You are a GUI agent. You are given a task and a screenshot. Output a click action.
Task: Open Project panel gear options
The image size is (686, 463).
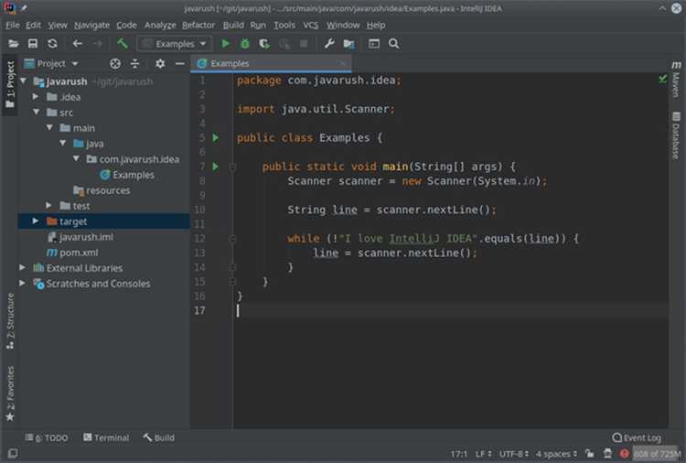point(160,64)
